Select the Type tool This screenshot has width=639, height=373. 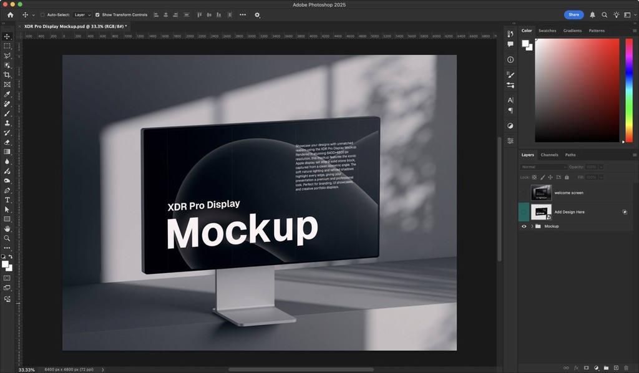point(7,200)
